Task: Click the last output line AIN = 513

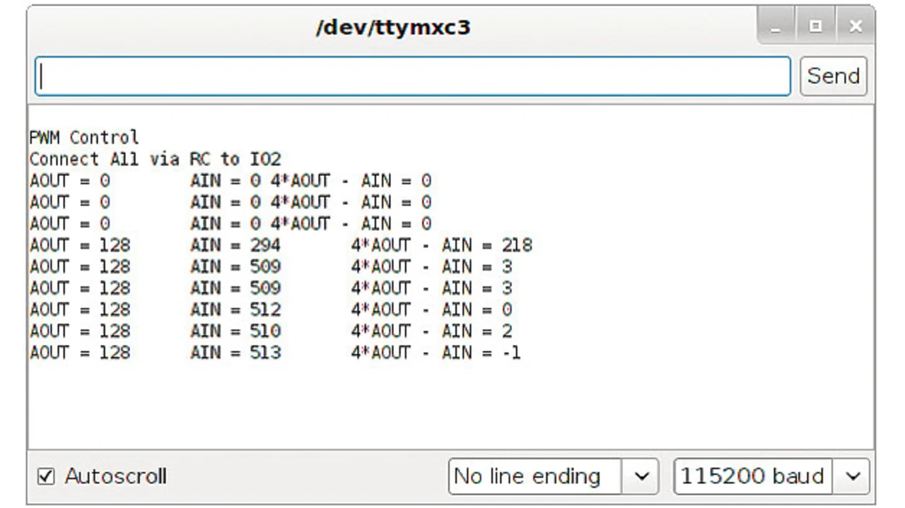Action: (235, 352)
